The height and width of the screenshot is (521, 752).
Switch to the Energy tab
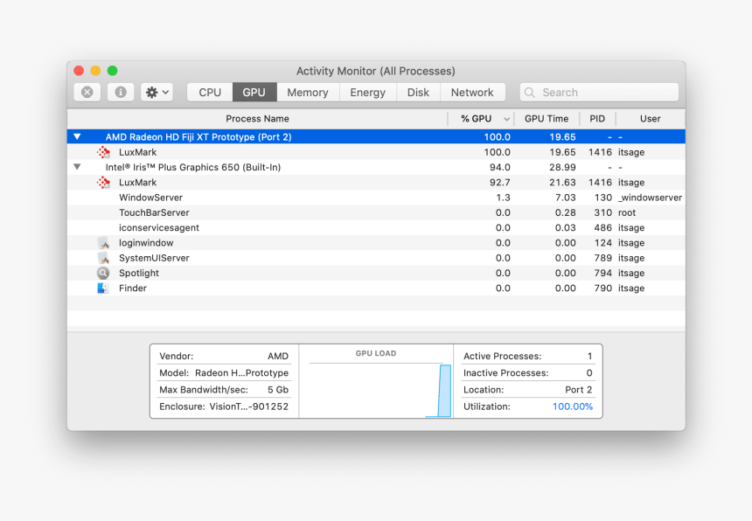pyautogui.click(x=368, y=92)
